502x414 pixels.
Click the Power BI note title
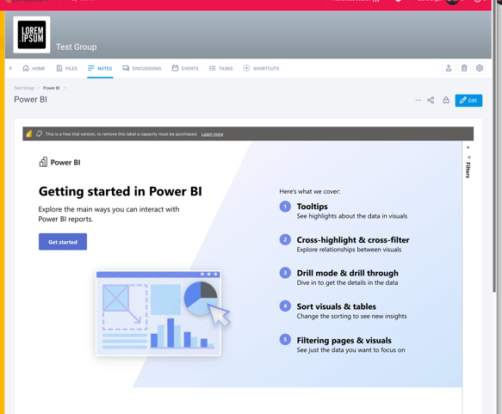pyautogui.click(x=30, y=100)
